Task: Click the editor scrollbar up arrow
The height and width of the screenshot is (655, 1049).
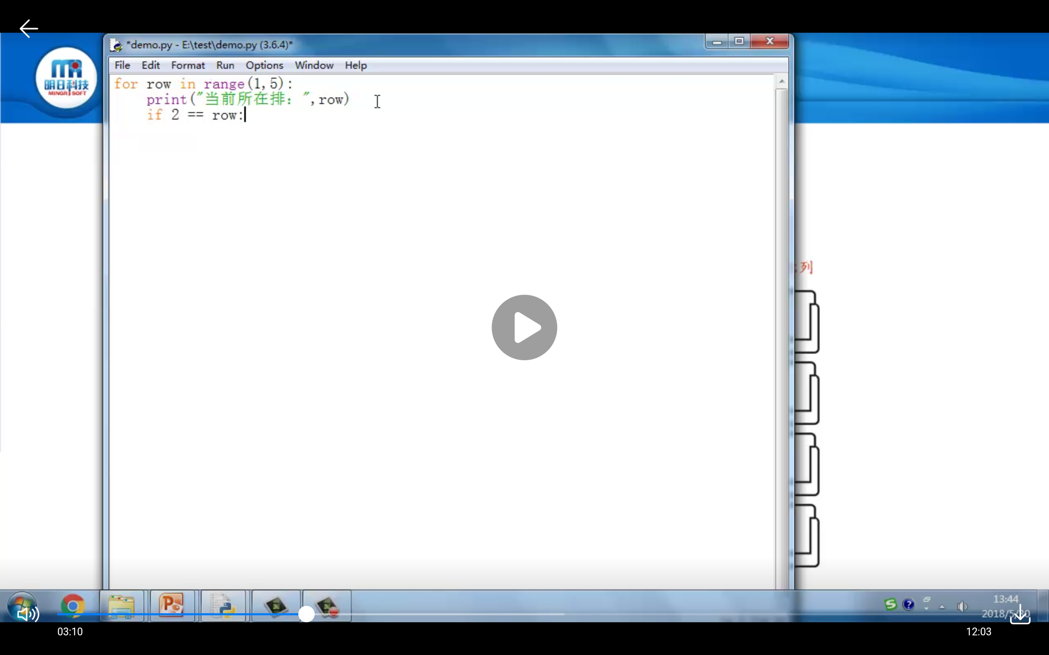Action: tap(781, 81)
